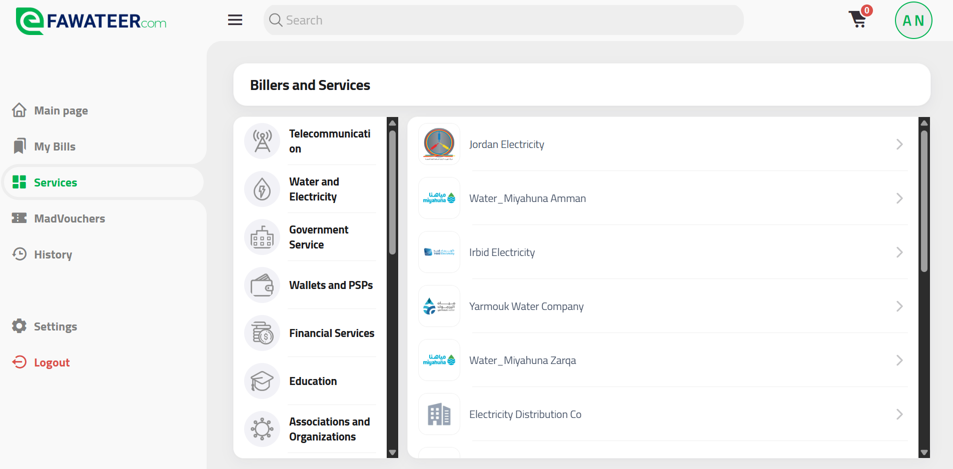953x469 pixels.
Task: Click the Fawateer.com logo
Action: click(x=91, y=21)
